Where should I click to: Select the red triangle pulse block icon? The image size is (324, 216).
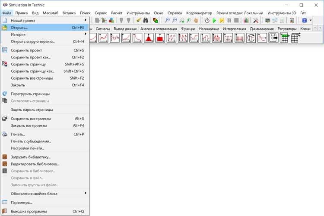(149, 38)
